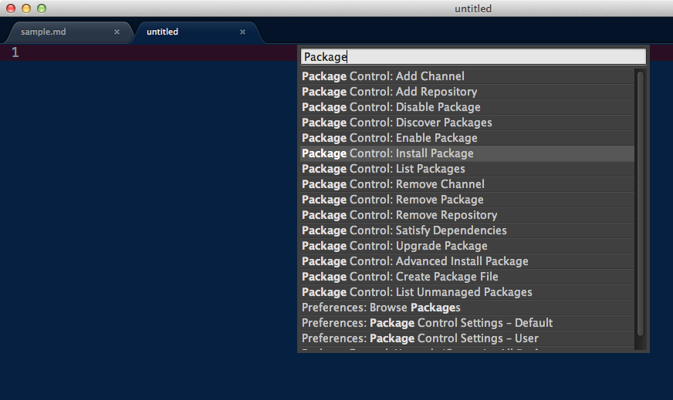Screen dimensions: 673x400
Task: Choose Package Control: Upgrade Package
Action: (x=467, y=246)
